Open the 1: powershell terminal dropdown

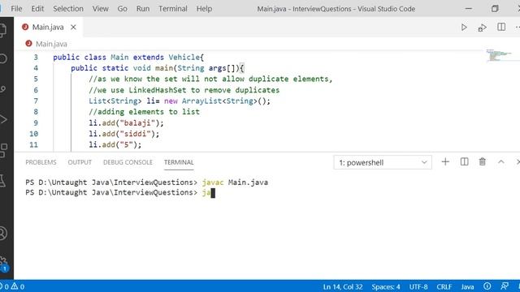[383, 162]
